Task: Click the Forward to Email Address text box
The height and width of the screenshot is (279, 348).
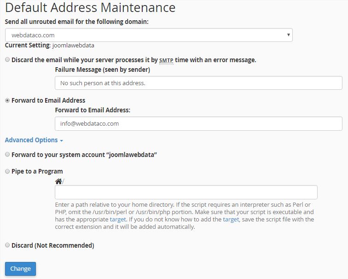Action: (x=198, y=124)
